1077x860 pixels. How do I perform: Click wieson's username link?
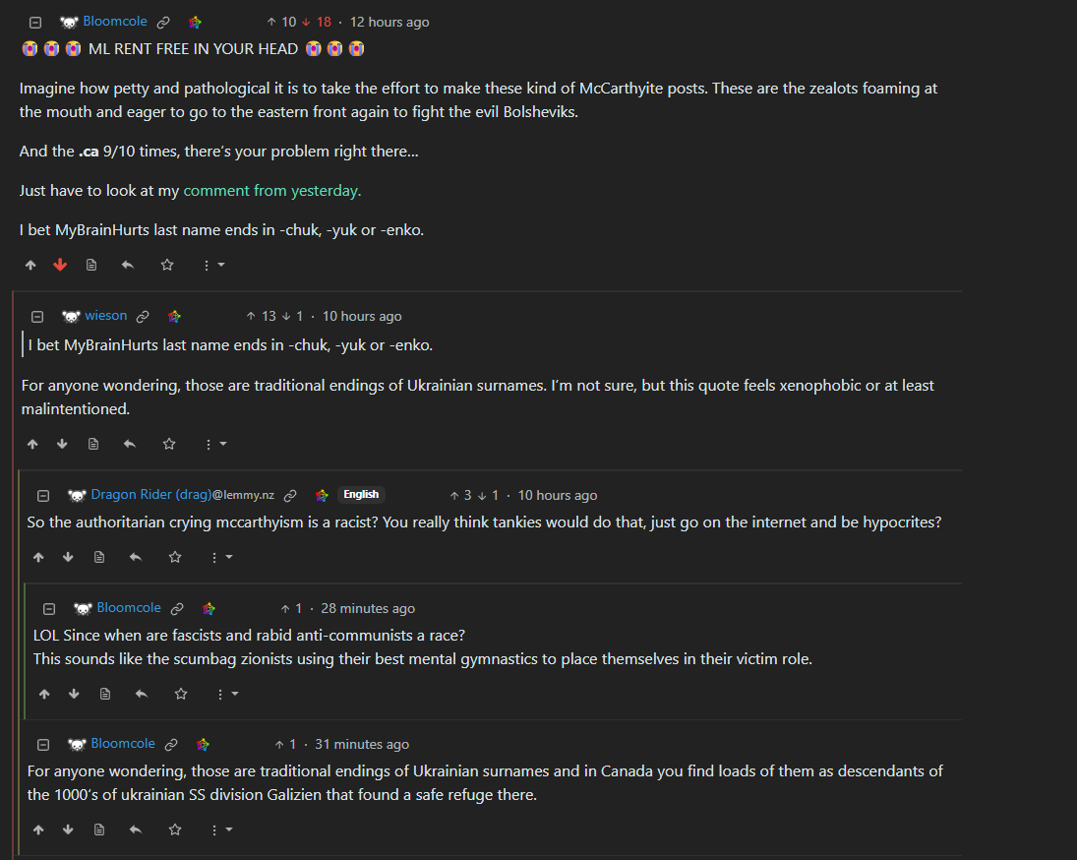(105, 316)
